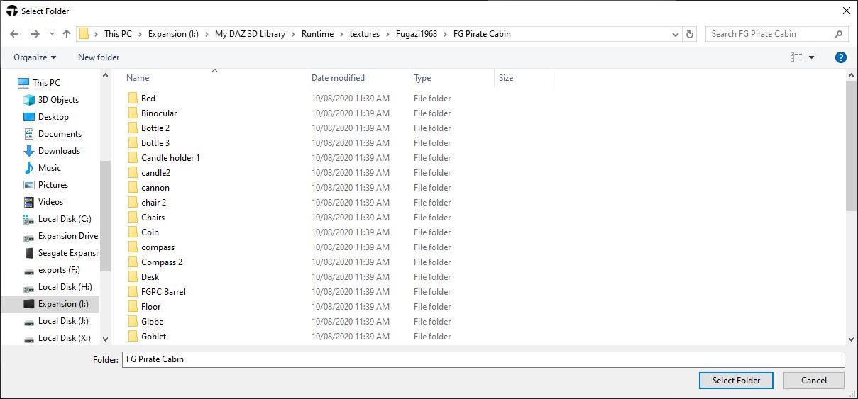Click Runtime in address breadcrumb
The height and width of the screenshot is (399, 858).
(317, 34)
